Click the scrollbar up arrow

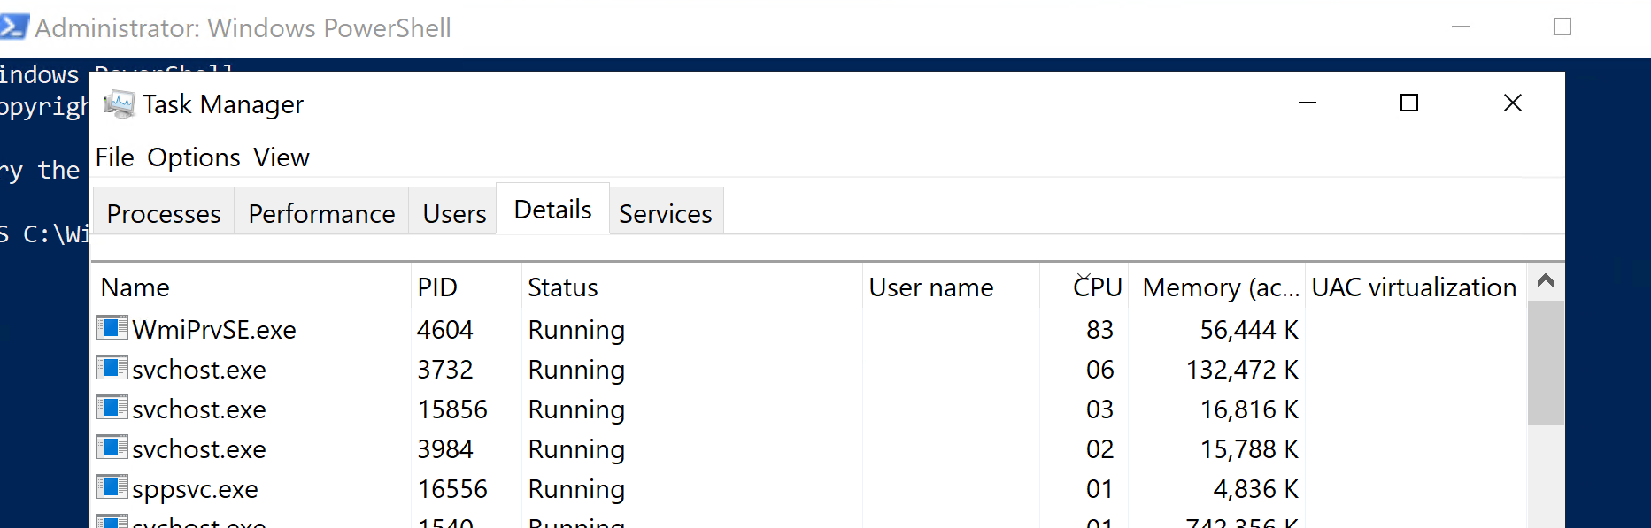(x=1546, y=281)
